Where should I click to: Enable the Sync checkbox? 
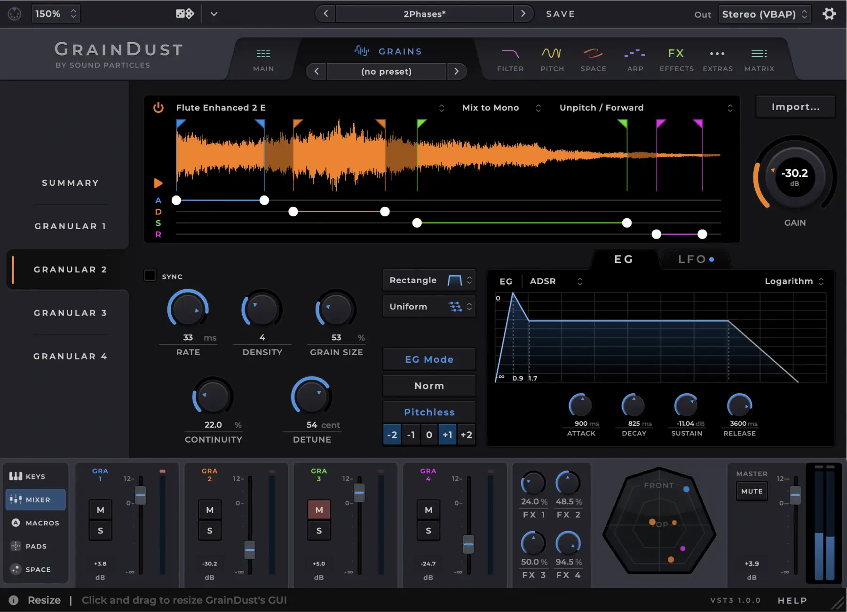[x=150, y=276]
